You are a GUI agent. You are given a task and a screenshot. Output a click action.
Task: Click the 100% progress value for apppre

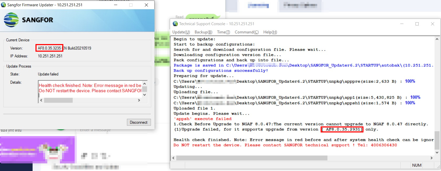pyautogui.click(x=410, y=81)
